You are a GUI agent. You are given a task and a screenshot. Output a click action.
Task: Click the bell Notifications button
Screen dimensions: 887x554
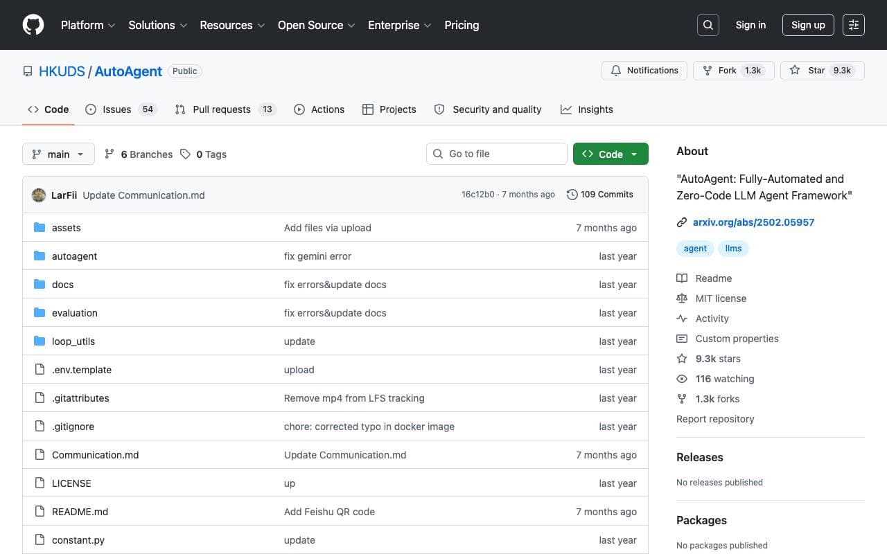644,71
